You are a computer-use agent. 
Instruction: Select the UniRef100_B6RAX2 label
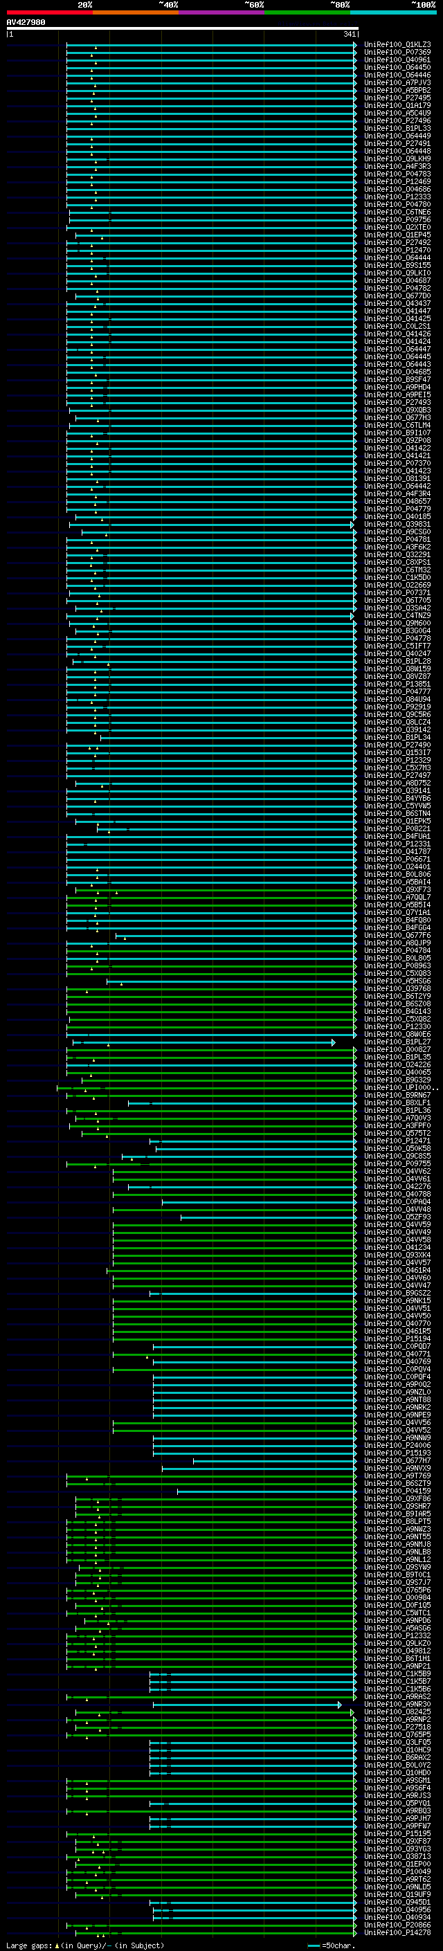coord(397,1757)
